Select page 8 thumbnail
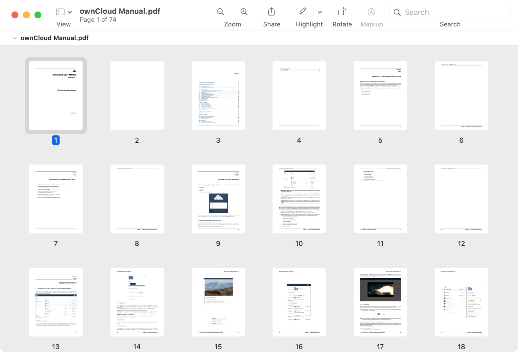 pos(137,199)
